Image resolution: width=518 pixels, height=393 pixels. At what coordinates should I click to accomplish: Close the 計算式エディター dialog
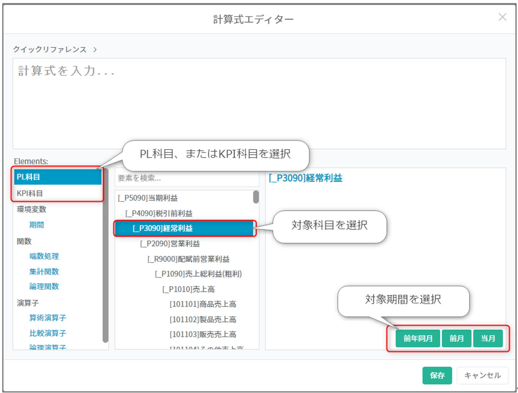[502, 17]
